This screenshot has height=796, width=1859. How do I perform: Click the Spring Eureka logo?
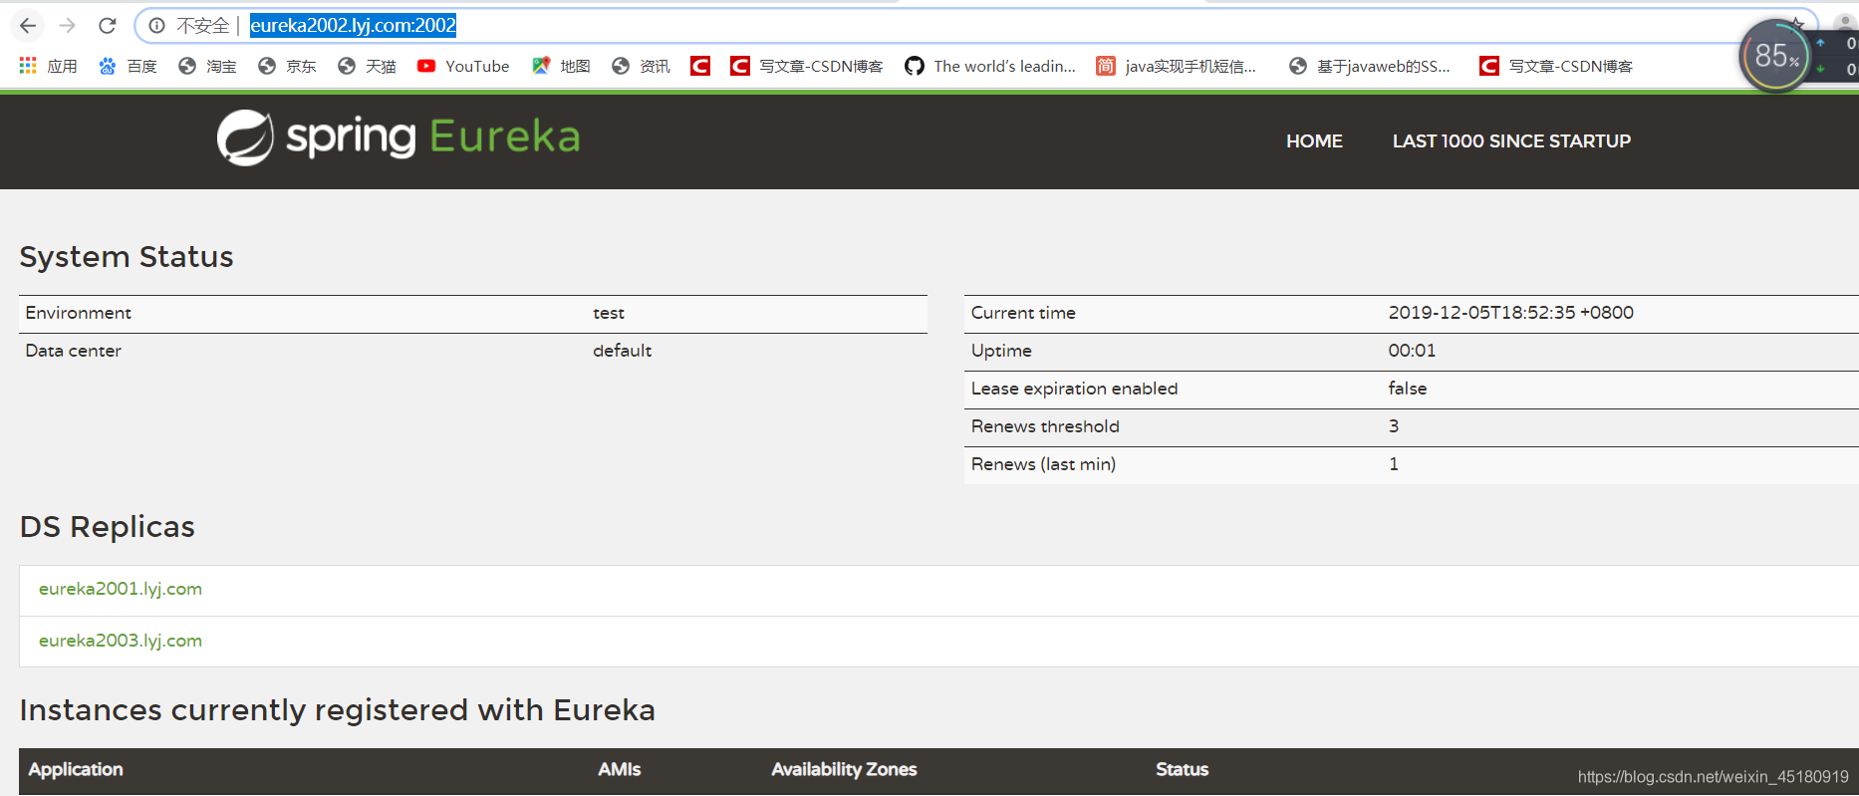pos(398,137)
